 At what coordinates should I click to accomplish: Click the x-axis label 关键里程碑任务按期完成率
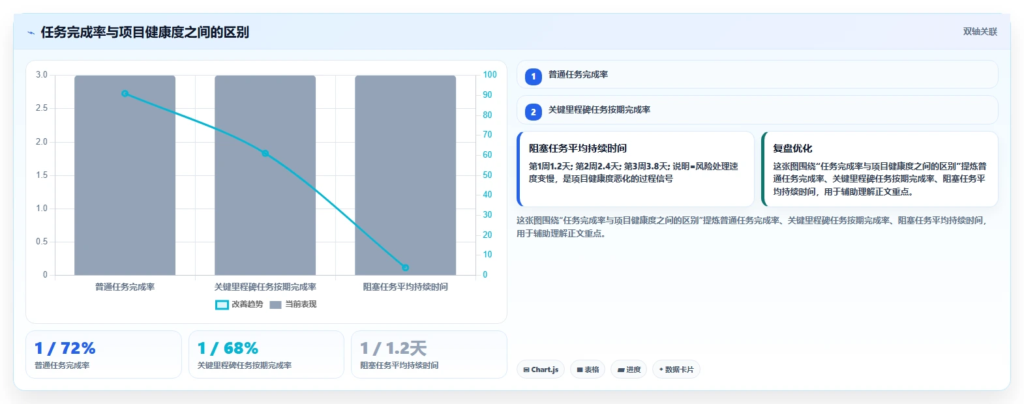(x=265, y=287)
